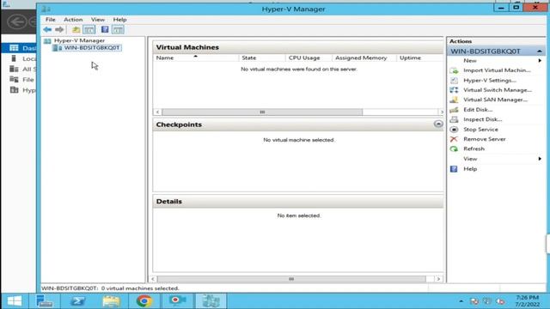550x309 pixels.
Task: Expand the New submenu arrow
Action: coord(540,61)
